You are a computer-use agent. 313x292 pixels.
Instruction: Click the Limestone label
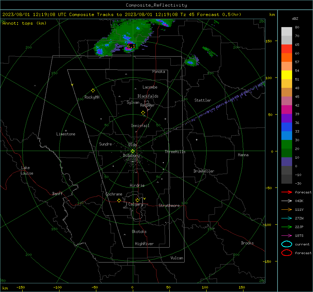click(66, 134)
